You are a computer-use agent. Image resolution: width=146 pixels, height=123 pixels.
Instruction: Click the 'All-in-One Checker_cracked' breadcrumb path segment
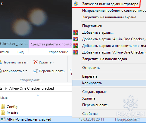[32, 88]
